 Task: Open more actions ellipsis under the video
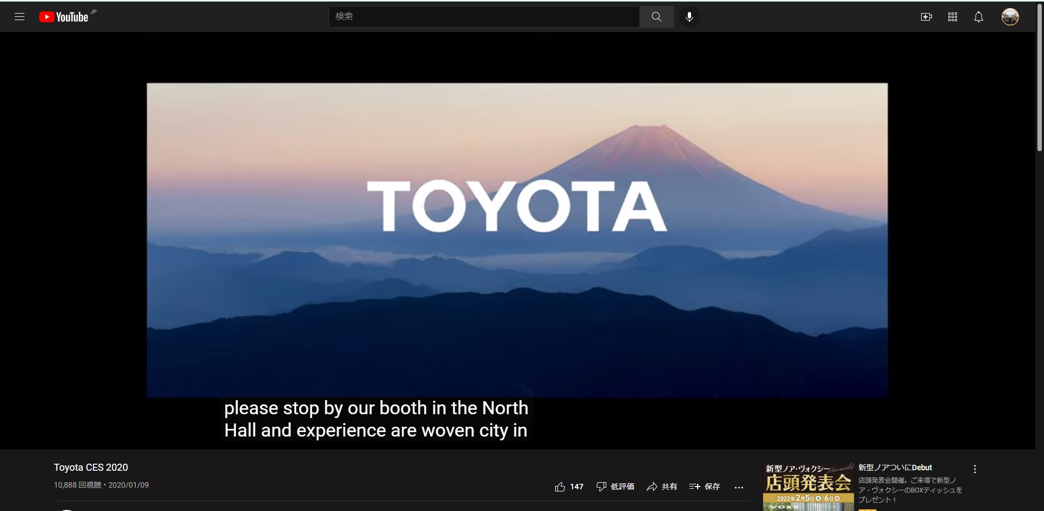[x=739, y=487]
